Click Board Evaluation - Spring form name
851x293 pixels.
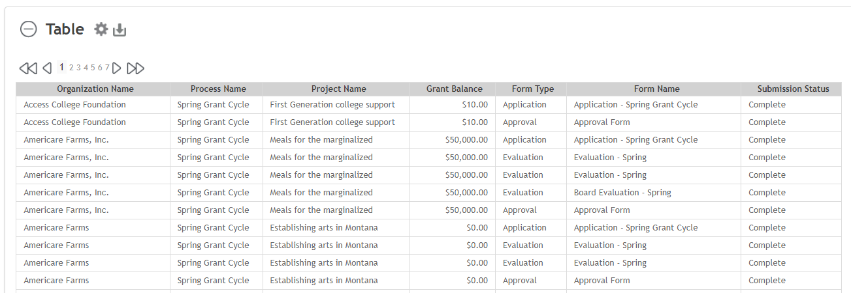coord(622,193)
